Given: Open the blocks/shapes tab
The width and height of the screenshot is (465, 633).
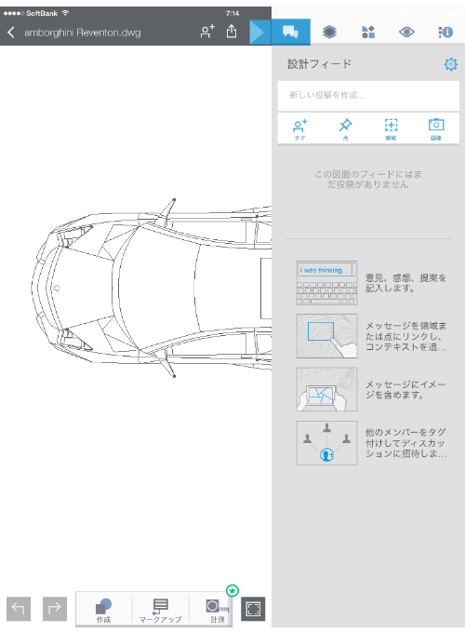Looking at the screenshot, I should [x=367, y=32].
